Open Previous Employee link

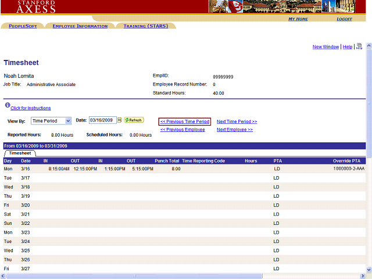click(182, 130)
